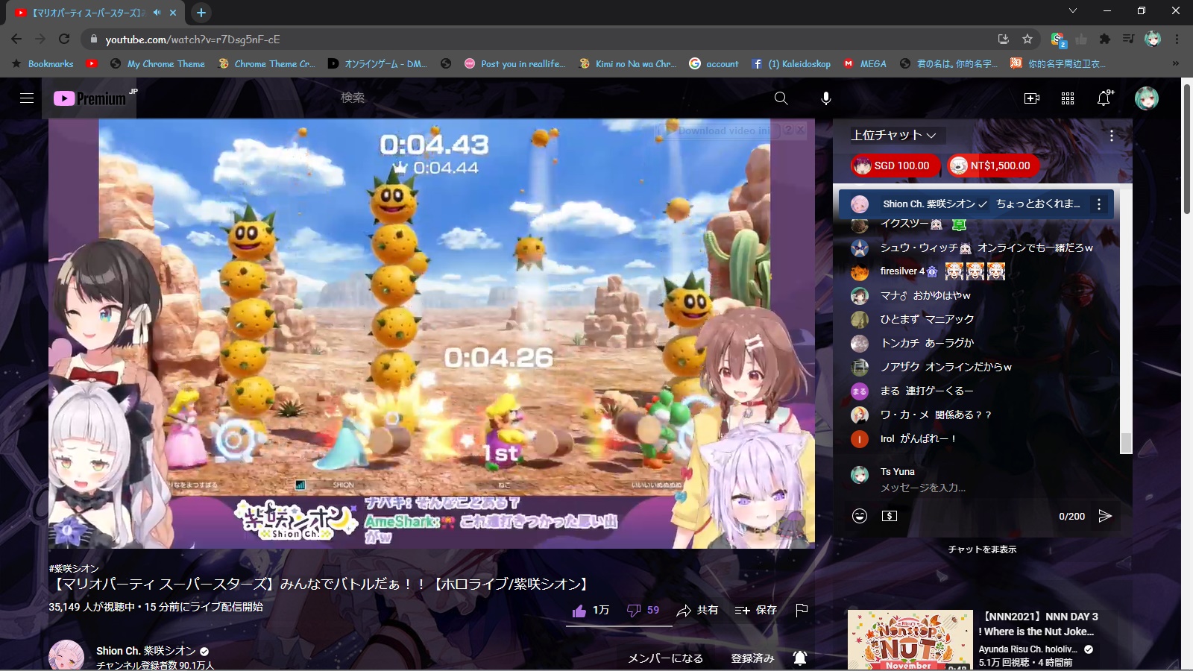Viewport: 1193px width, 671px height.
Task: Reload the current page
Action: 64,39
